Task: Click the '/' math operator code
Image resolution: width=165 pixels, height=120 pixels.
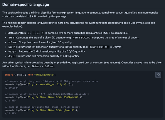Action: pos(42,33)
